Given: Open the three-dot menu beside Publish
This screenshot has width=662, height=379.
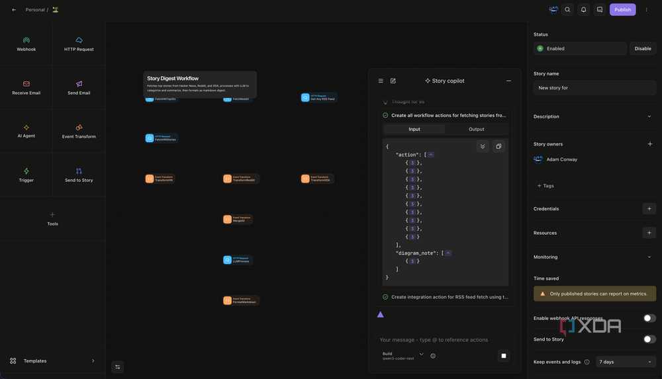Looking at the screenshot, I should point(646,10).
